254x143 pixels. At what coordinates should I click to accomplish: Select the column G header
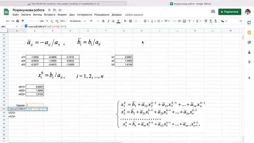(124, 31)
